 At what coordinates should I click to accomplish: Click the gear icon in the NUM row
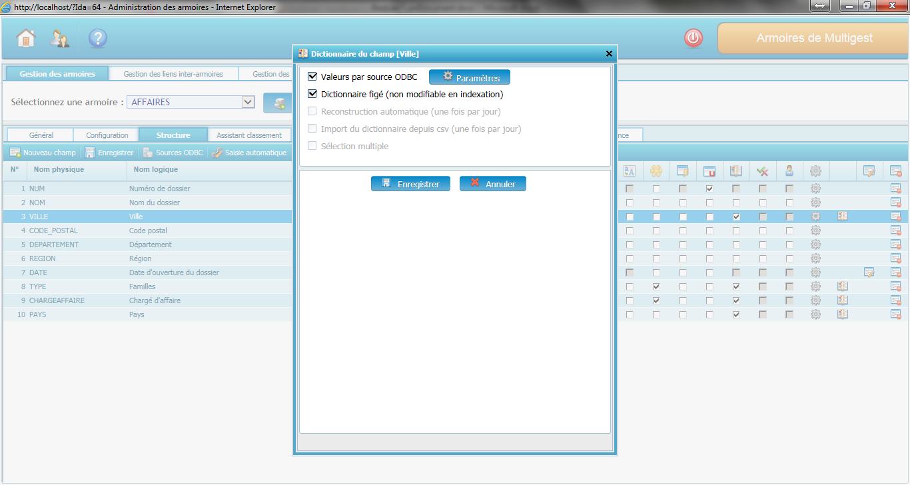pos(815,189)
